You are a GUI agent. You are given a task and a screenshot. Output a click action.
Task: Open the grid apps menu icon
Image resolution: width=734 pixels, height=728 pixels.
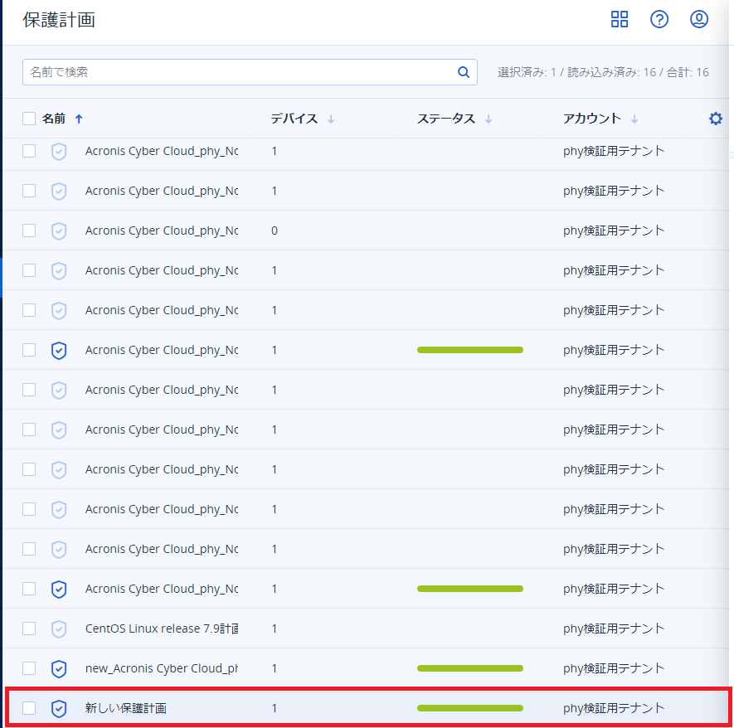coord(620,20)
